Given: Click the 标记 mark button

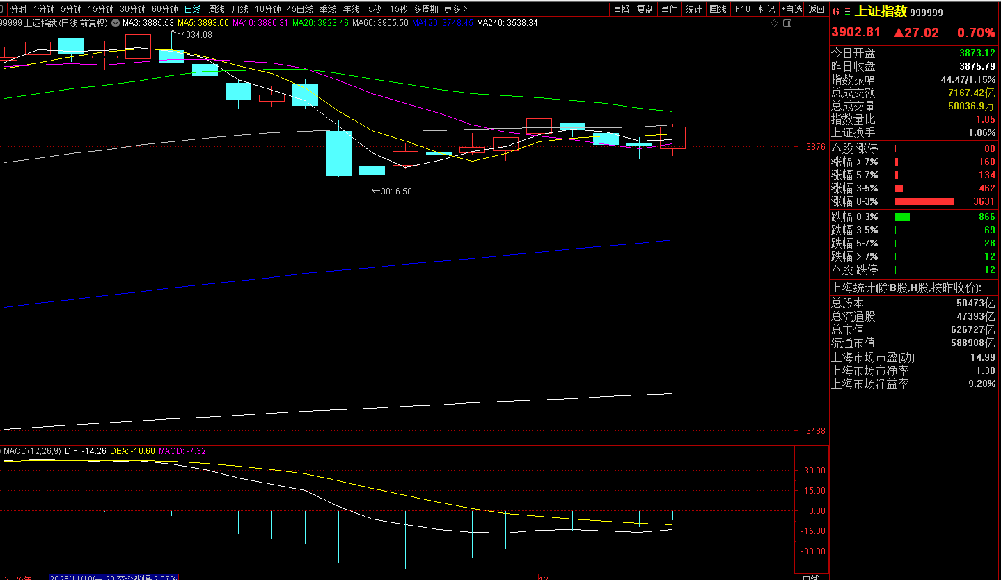Looking at the screenshot, I should point(766,9).
